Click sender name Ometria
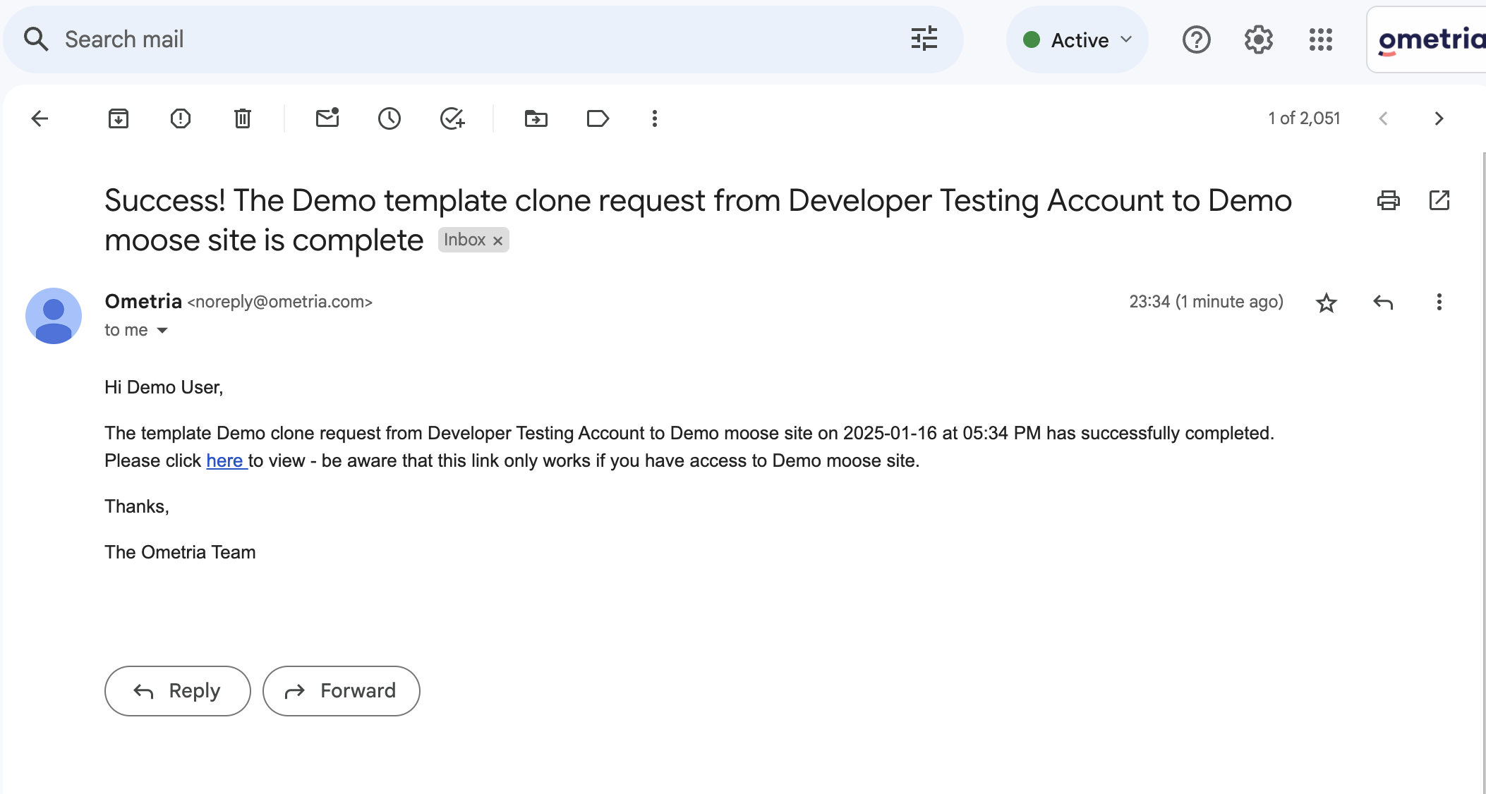This screenshot has height=794, width=1486. (143, 301)
